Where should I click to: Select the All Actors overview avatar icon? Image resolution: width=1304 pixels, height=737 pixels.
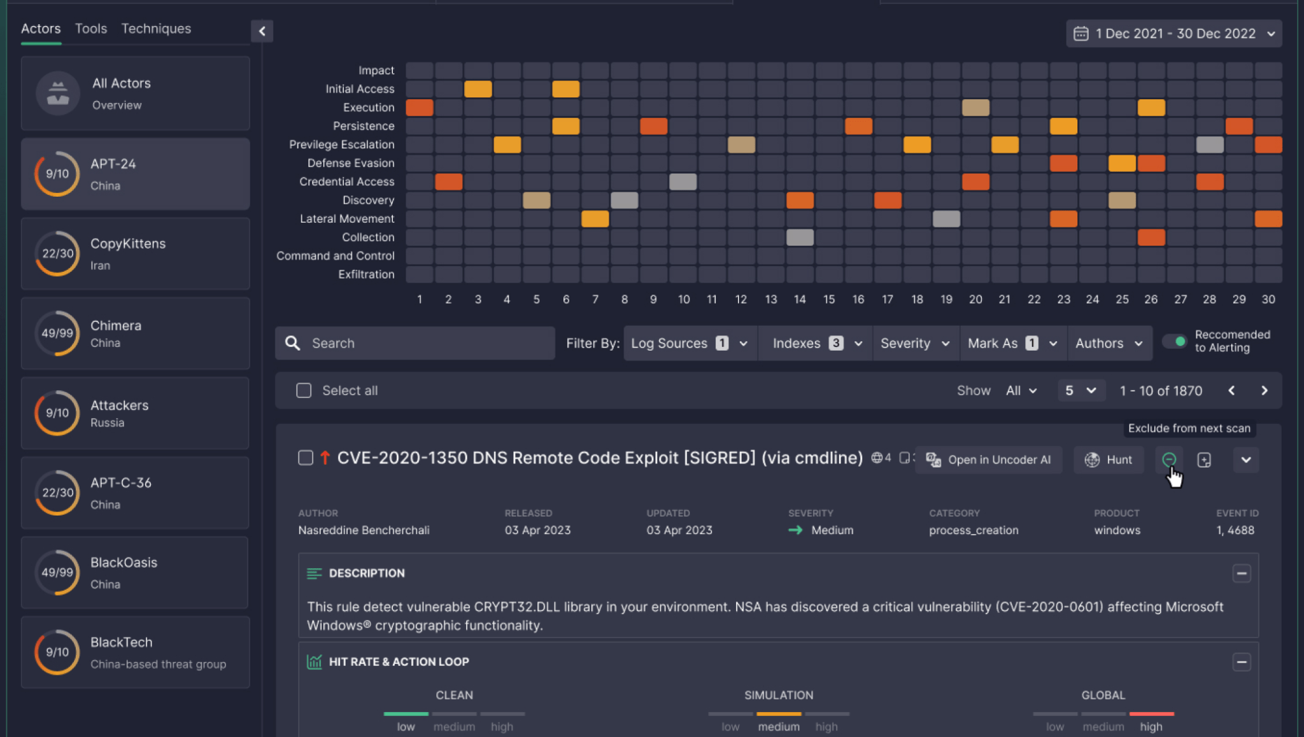(x=57, y=93)
